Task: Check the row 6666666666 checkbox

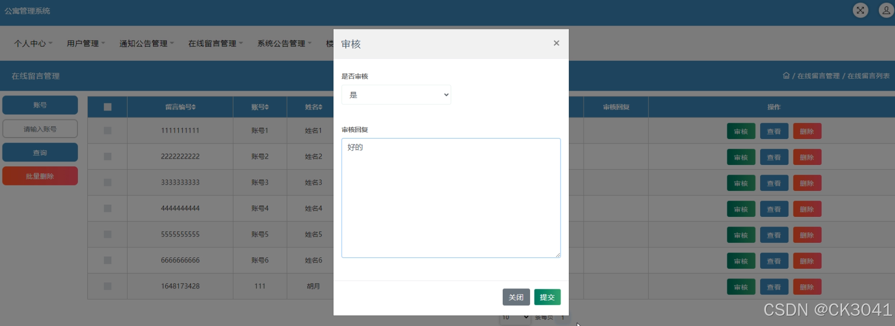Action: click(107, 260)
